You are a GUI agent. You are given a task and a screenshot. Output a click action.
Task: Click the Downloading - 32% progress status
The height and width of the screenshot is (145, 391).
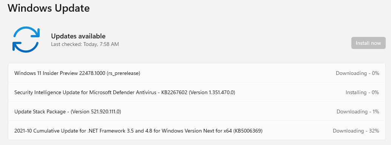pyautogui.click(x=356, y=131)
